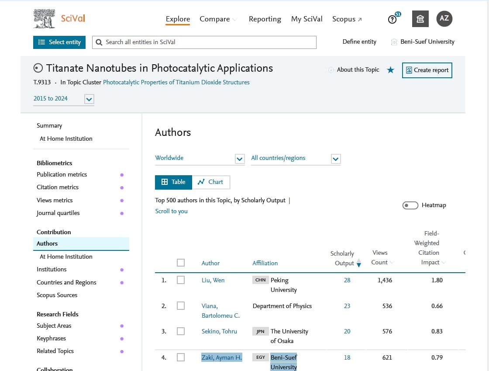
Task: Open the Reporting tab
Action: pyautogui.click(x=265, y=19)
